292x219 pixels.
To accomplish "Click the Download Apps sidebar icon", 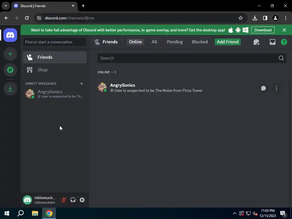I will [x=10, y=89].
